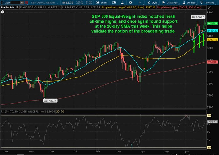
Task: Click the S&P EQUAL WEIGHT description text
Action: point(44,3)
